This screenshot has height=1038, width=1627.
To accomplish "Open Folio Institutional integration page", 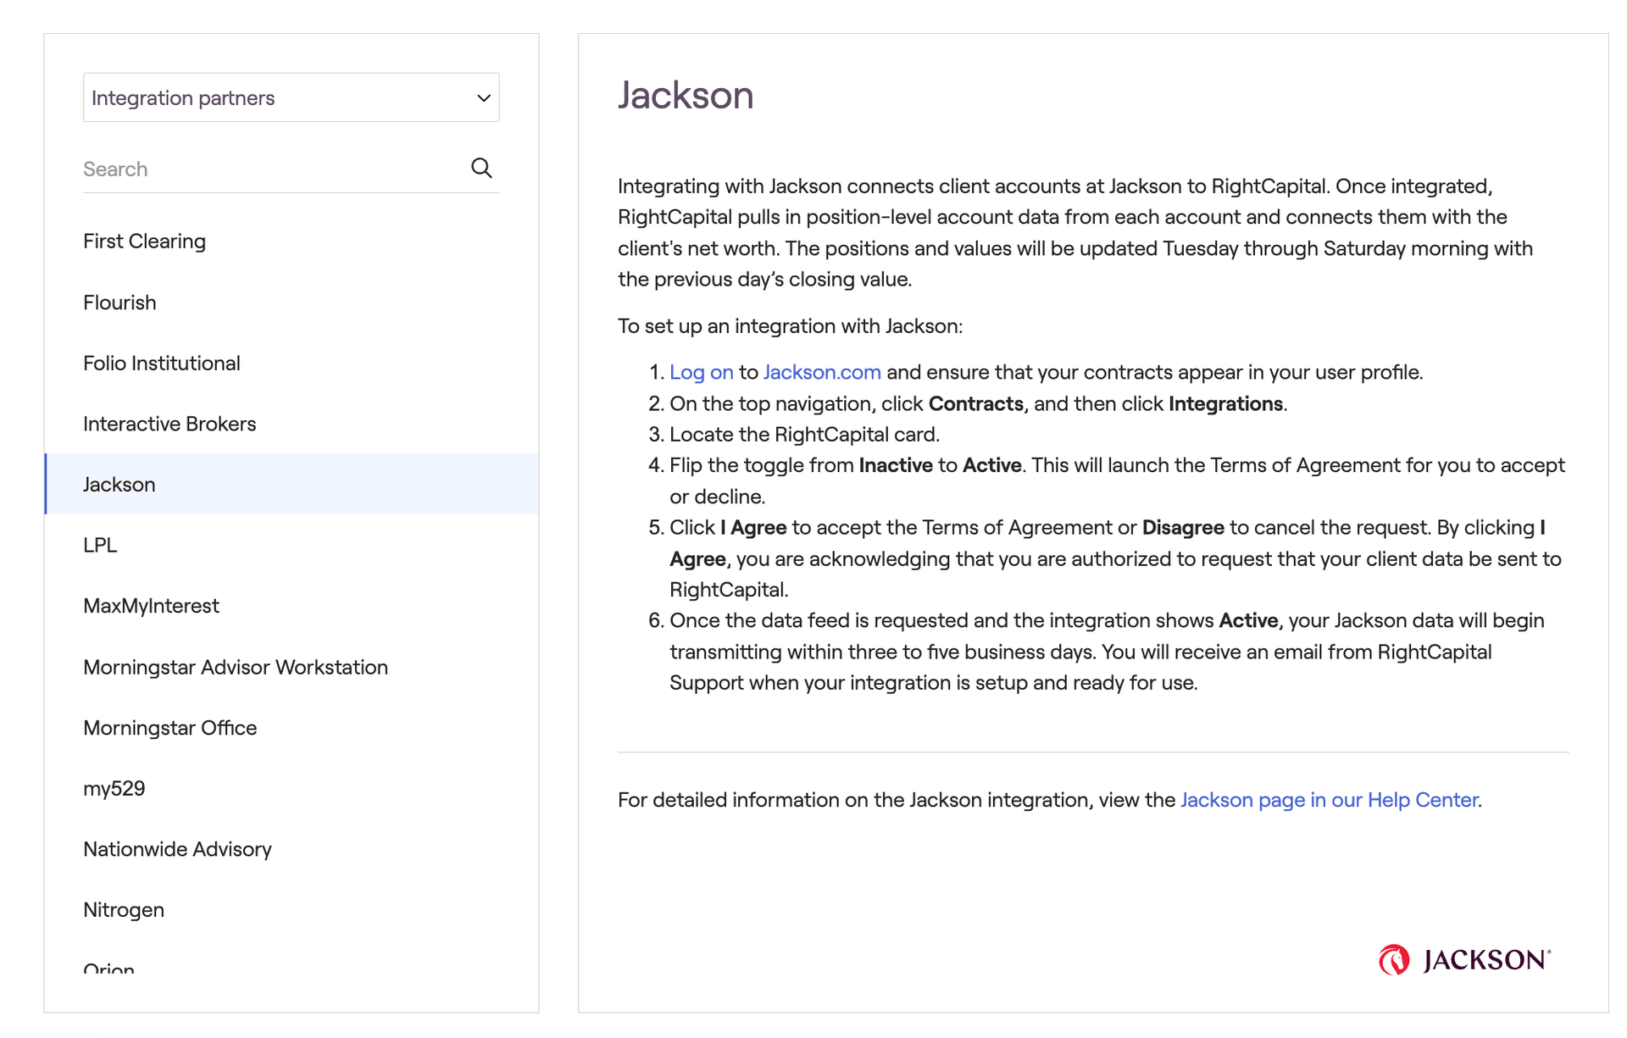I will [162, 364].
